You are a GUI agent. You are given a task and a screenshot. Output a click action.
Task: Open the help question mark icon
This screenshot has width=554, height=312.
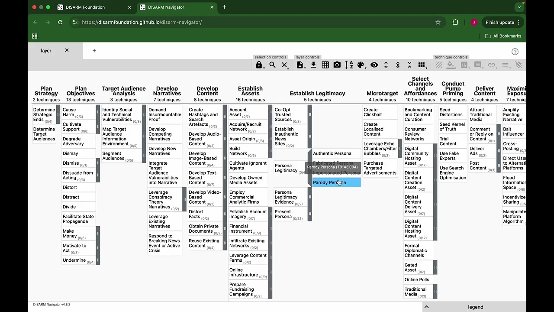pyautogui.click(x=515, y=52)
